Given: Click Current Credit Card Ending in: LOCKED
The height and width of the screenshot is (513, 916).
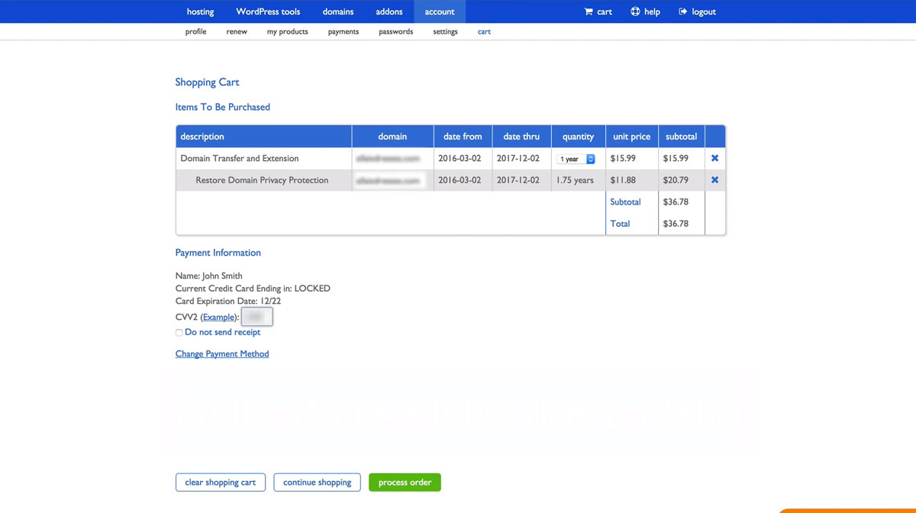Looking at the screenshot, I should (253, 289).
